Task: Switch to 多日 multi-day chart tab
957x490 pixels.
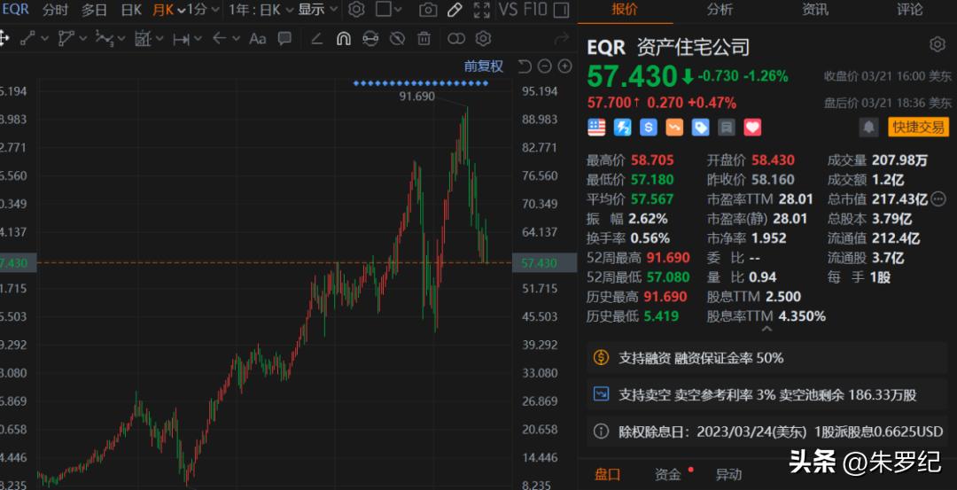Action: coord(93,9)
